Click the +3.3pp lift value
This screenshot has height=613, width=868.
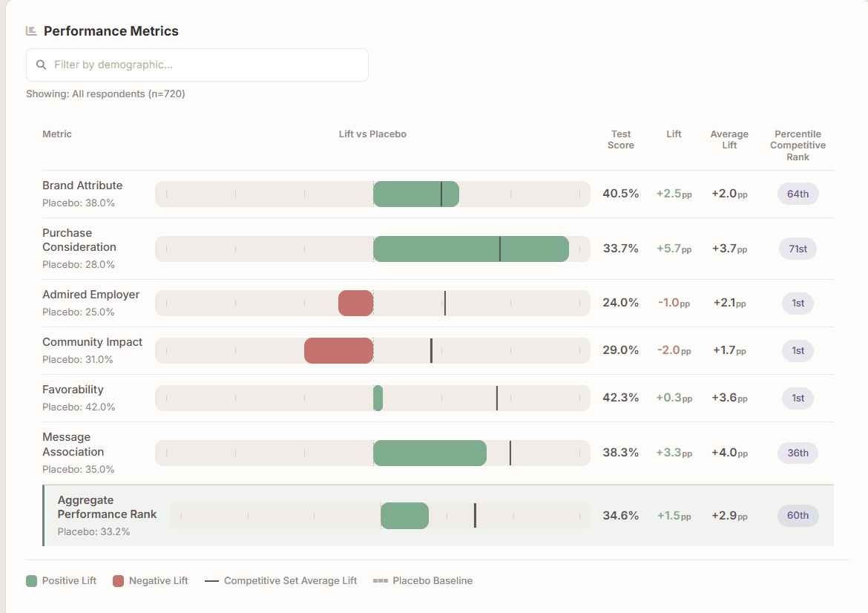pos(674,453)
